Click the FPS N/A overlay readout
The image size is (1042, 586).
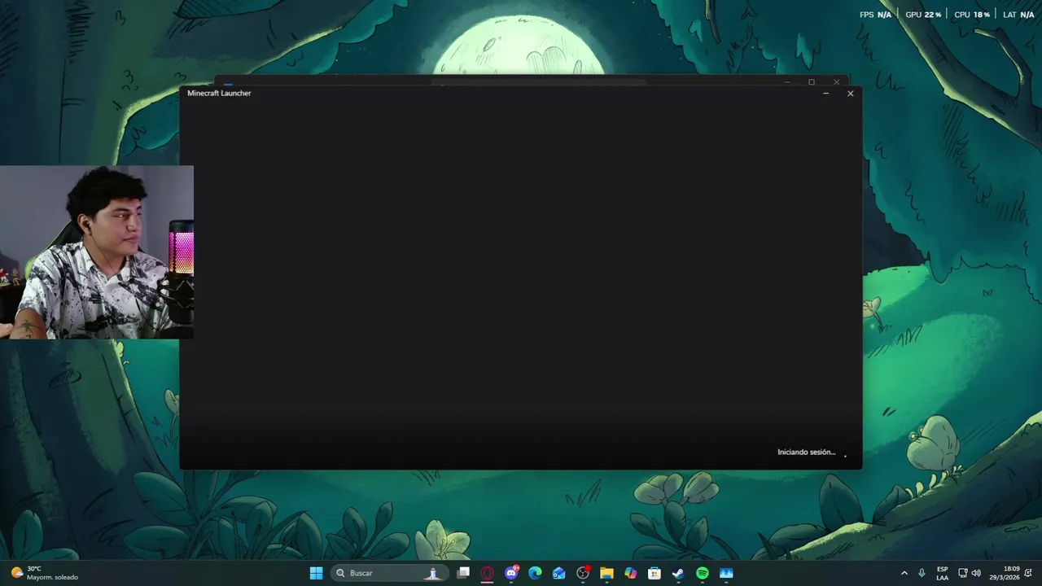pyautogui.click(x=875, y=15)
